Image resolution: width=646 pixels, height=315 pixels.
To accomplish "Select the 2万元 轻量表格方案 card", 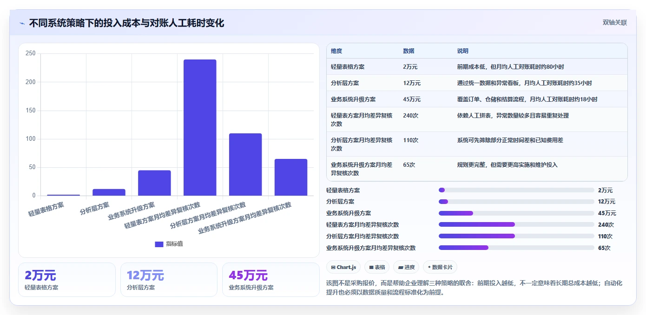I will tap(67, 279).
